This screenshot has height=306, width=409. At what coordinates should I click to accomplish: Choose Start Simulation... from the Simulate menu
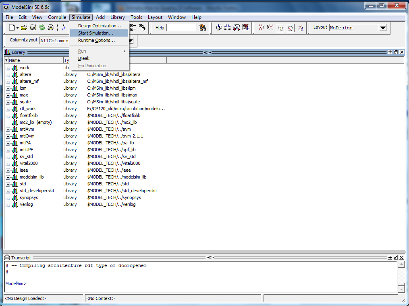click(99, 33)
